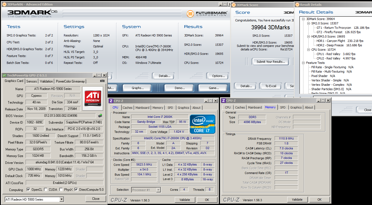Open the Validation tab in GPU-Z

tap(46, 81)
